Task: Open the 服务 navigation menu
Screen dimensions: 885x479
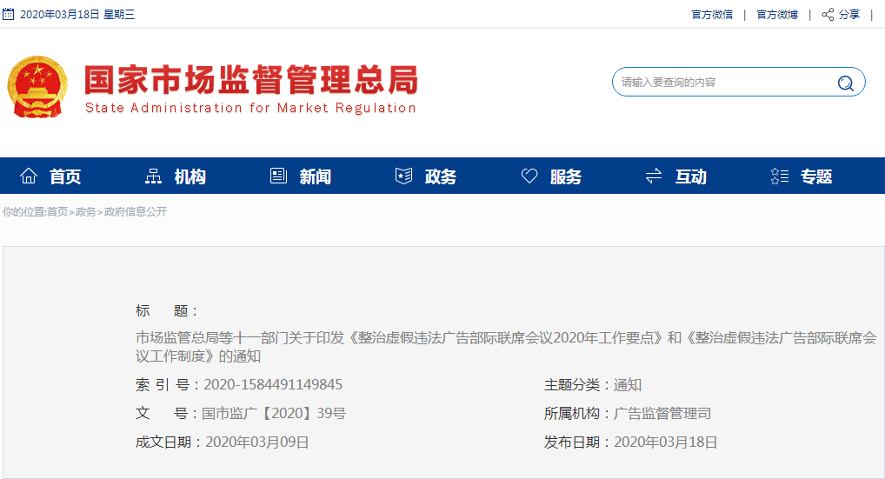Action: [x=566, y=176]
